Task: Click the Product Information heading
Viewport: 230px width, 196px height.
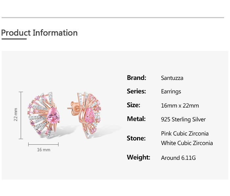Action: pos(39,33)
